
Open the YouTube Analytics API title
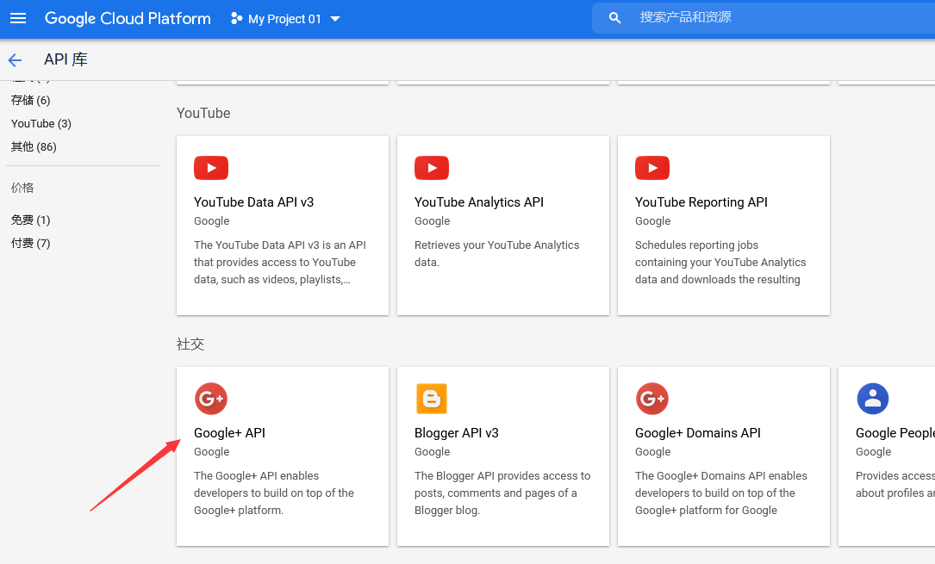pos(479,201)
